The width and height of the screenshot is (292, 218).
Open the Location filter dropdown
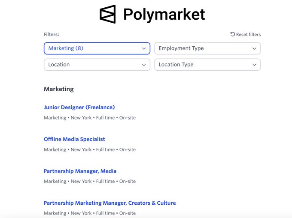[x=97, y=65]
